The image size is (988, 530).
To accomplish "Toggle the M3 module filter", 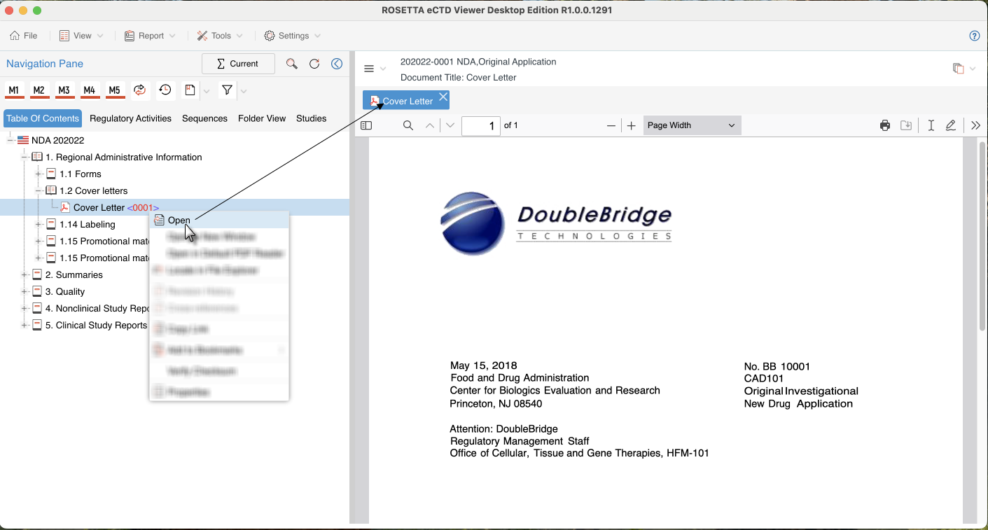I will (x=64, y=90).
